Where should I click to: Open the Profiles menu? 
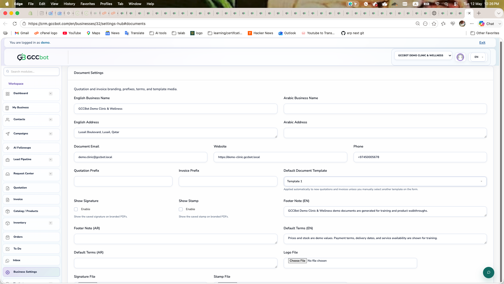(x=106, y=4)
